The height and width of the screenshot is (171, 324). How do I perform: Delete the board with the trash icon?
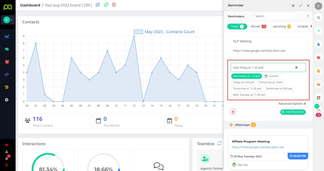[x=114, y=5]
